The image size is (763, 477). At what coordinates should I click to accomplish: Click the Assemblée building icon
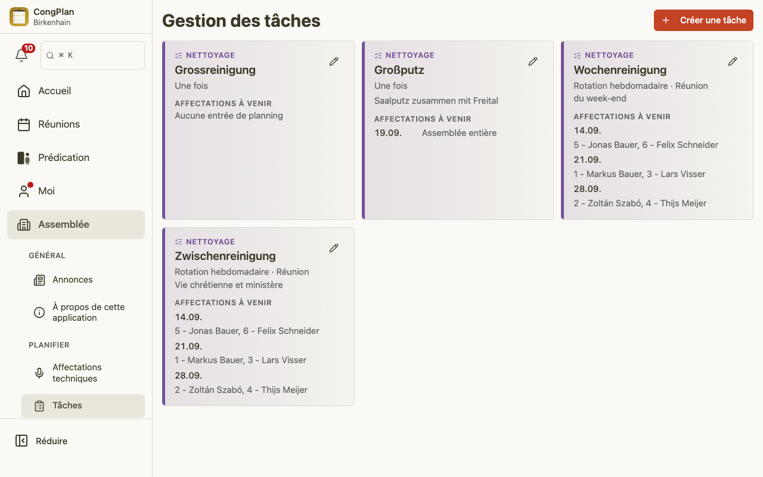coord(24,224)
